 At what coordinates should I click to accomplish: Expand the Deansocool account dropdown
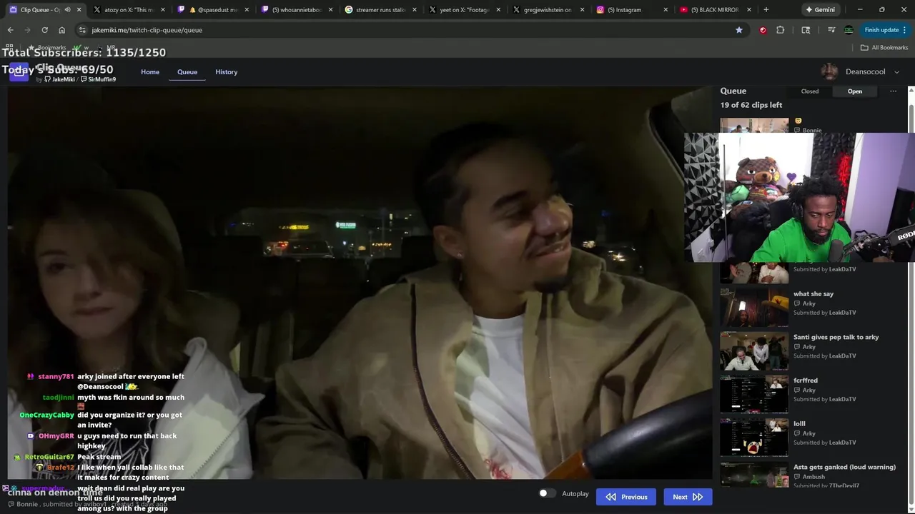point(897,72)
